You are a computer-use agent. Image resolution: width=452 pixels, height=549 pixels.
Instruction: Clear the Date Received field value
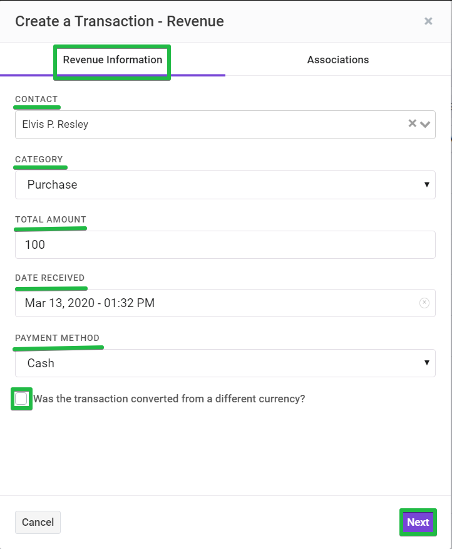(424, 303)
